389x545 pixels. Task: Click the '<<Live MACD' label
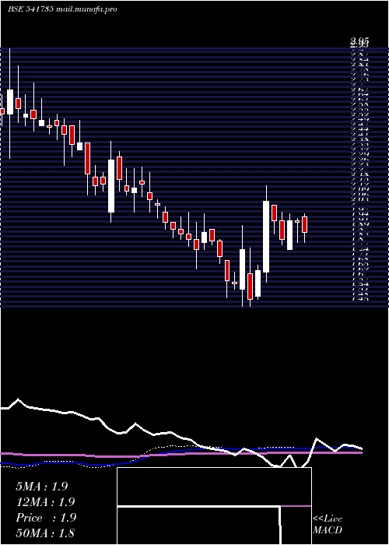coord(328,524)
